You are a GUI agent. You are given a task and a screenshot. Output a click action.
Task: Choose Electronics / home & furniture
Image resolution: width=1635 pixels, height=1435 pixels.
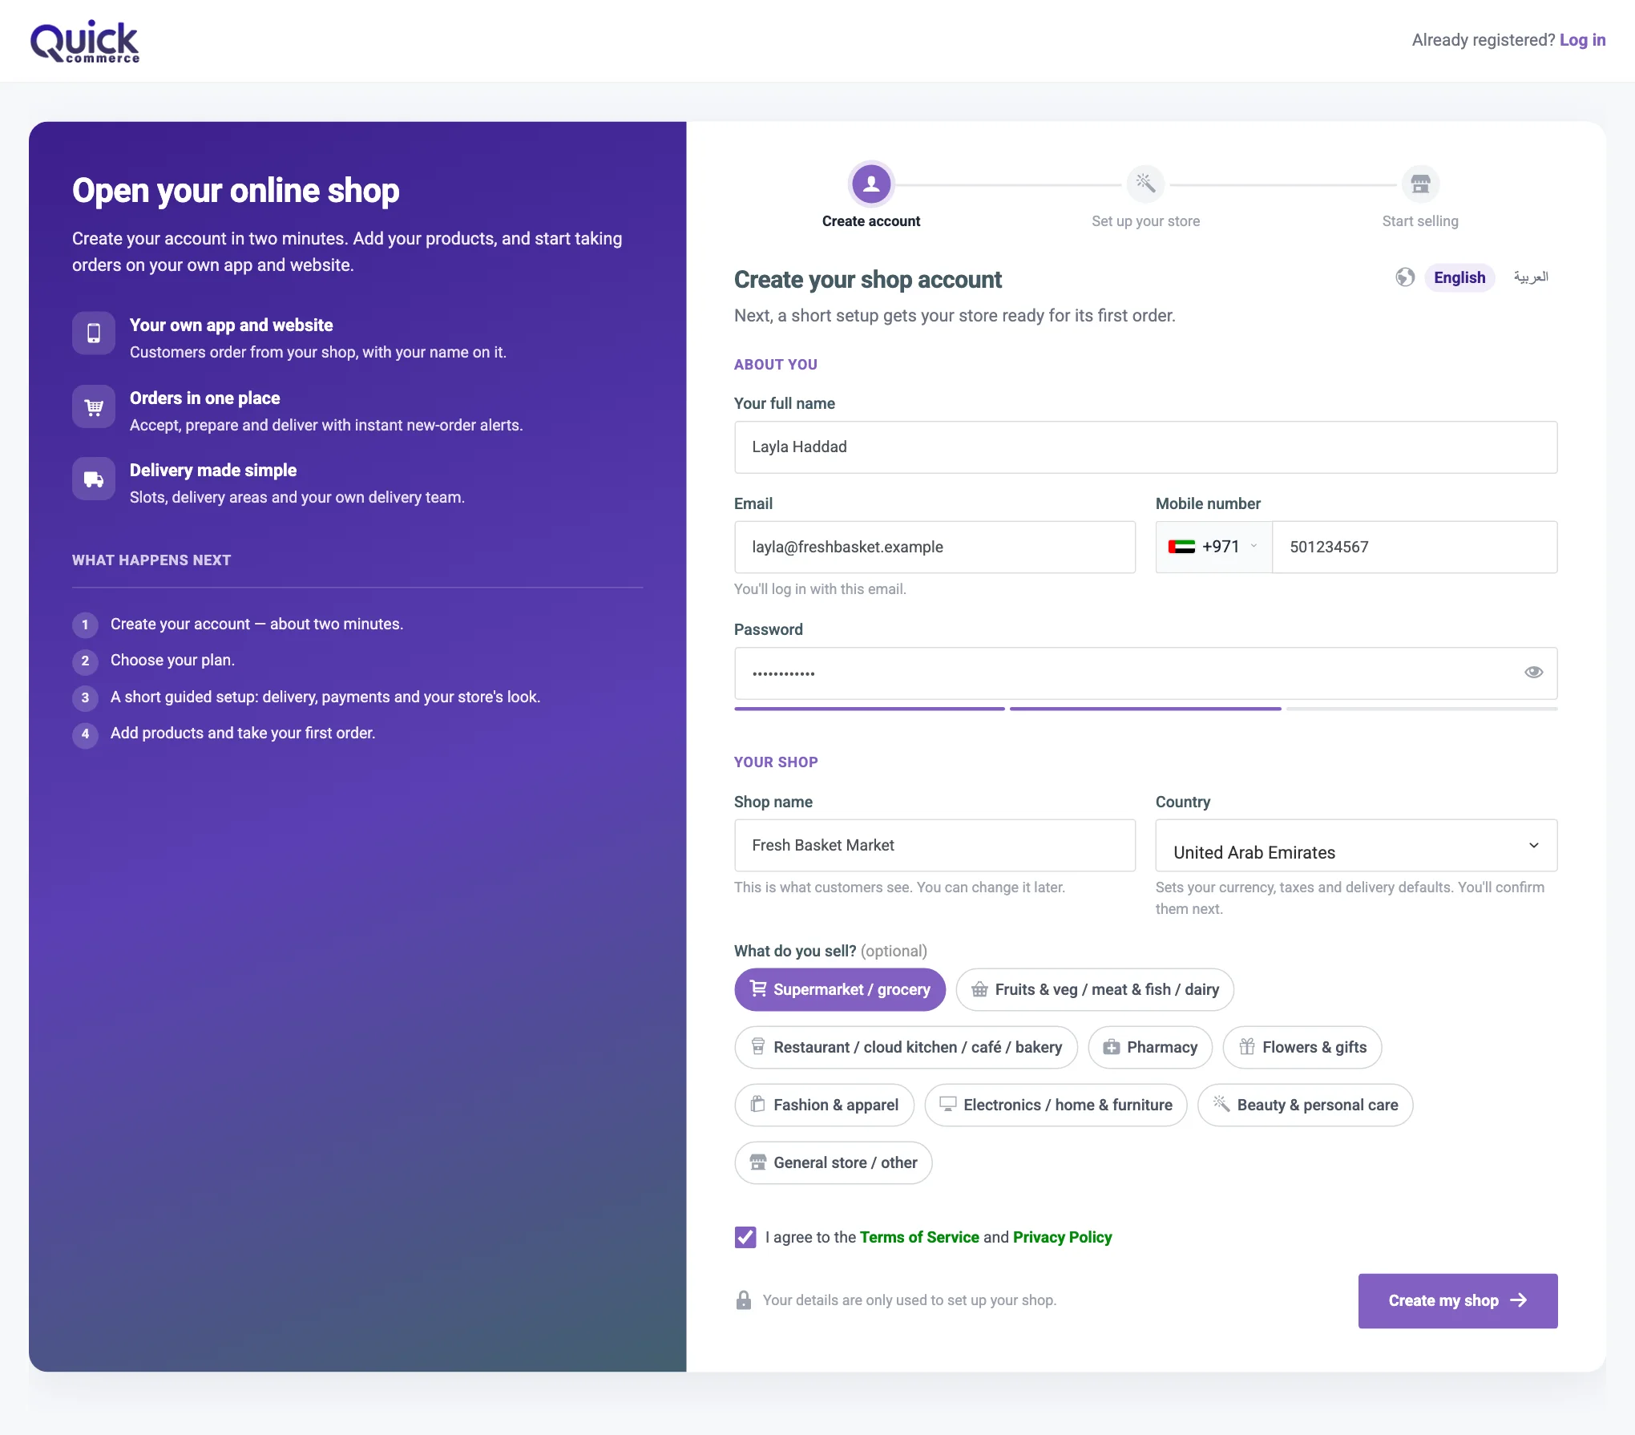tap(1056, 1105)
